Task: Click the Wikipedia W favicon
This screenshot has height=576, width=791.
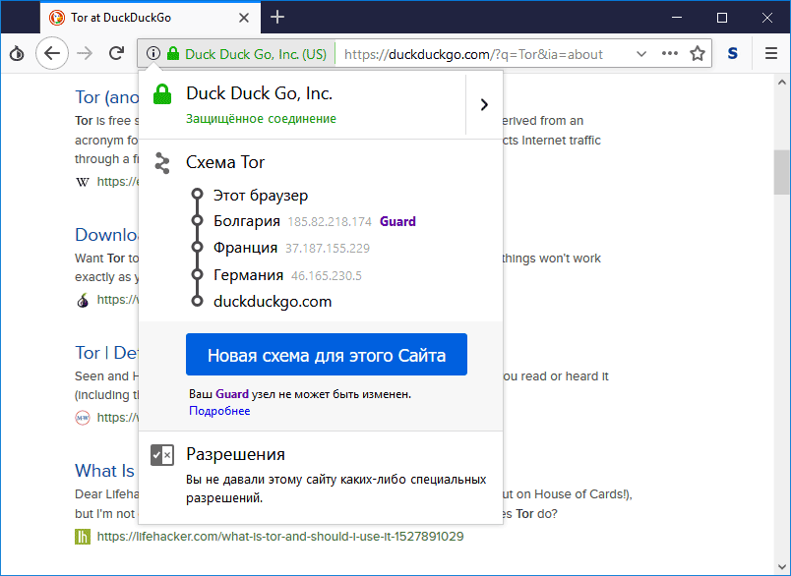Action: pyautogui.click(x=83, y=182)
